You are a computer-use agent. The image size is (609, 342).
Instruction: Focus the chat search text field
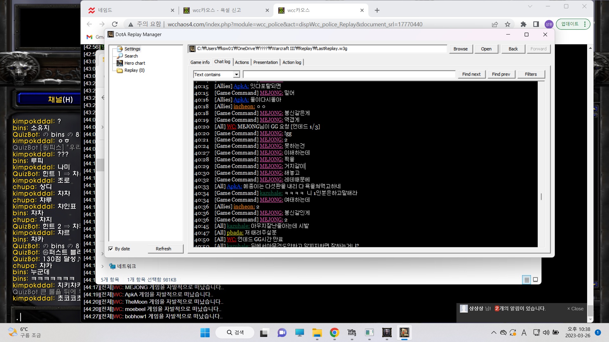(349, 74)
